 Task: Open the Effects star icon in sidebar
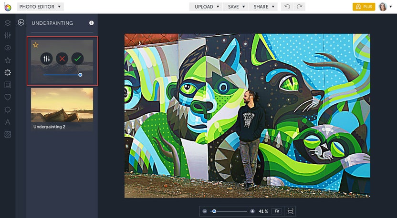point(8,60)
